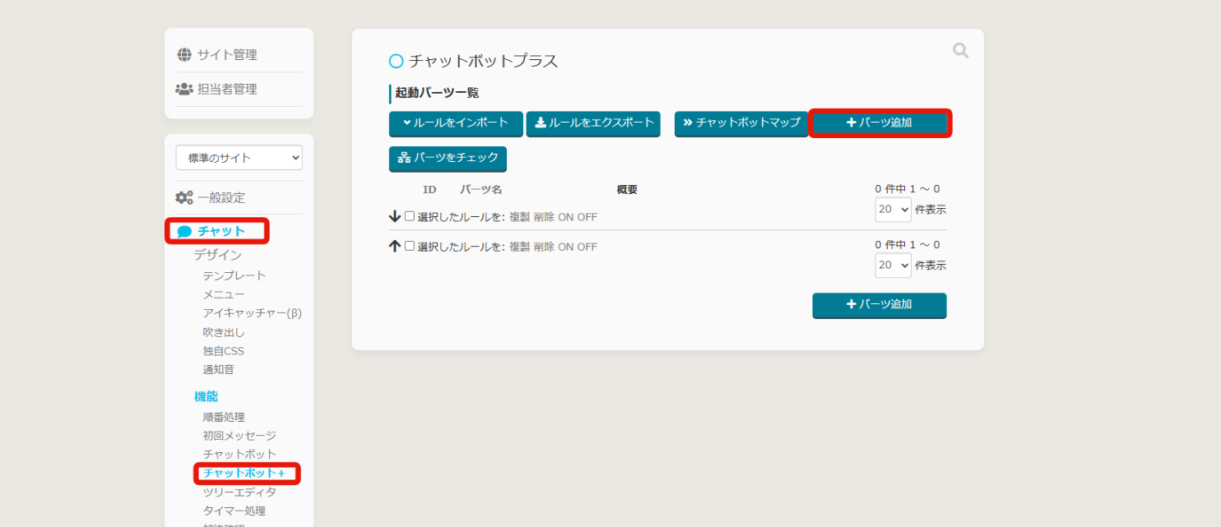Tick the lower 選択したルールを checkbox
This screenshot has height=527, width=1221.
pos(410,246)
